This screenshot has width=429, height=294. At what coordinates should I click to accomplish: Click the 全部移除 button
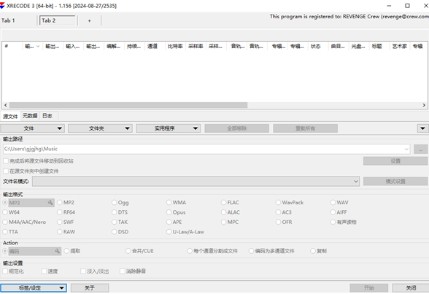(237, 128)
